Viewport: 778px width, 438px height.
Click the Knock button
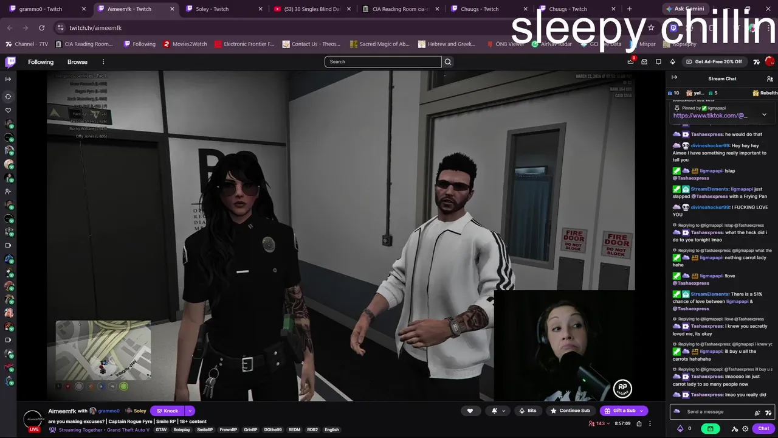click(x=167, y=411)
